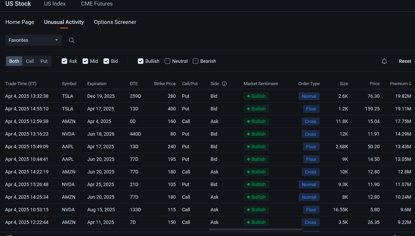Click the Expiration column header
Image resolution: width=415 pixels, height=236 pixels.
tap(97, 84)
